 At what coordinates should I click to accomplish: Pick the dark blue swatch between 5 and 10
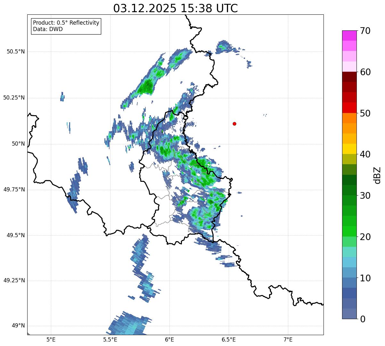[349, 293]
